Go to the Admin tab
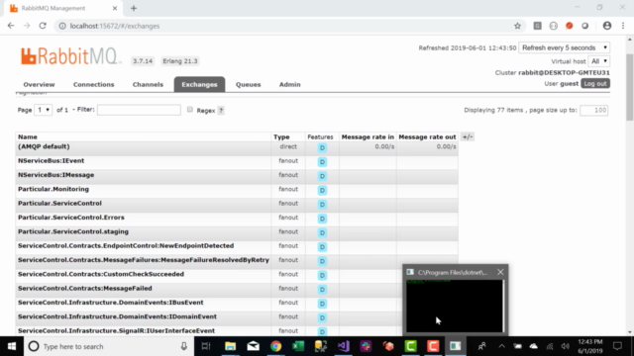 pyautogui.click(x=289, y=84)
